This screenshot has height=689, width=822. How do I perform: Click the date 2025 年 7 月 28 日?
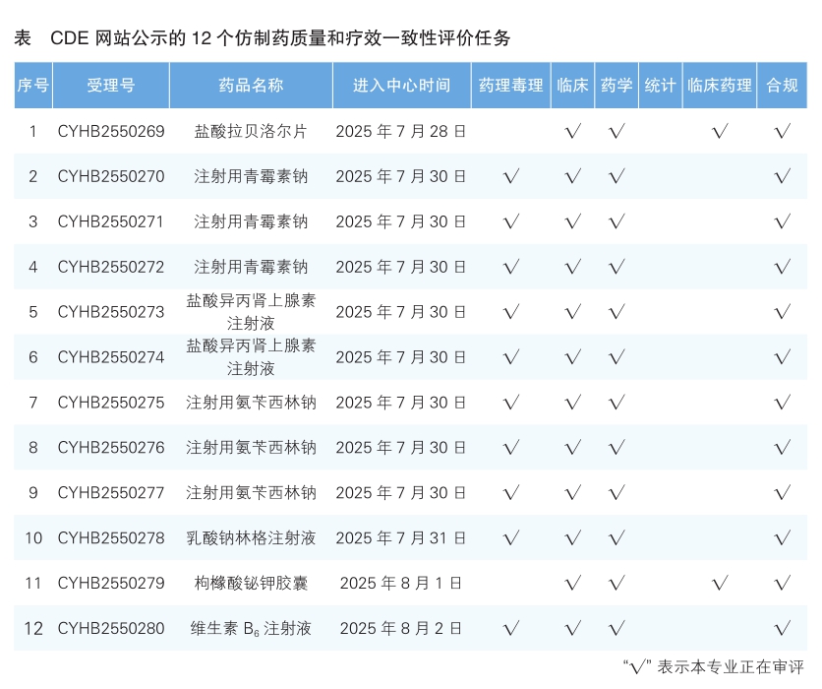(x=401, y=132)
